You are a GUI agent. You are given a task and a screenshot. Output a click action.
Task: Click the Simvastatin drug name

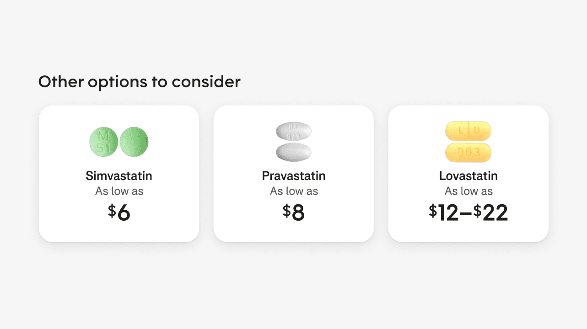(x=119, y=176)
